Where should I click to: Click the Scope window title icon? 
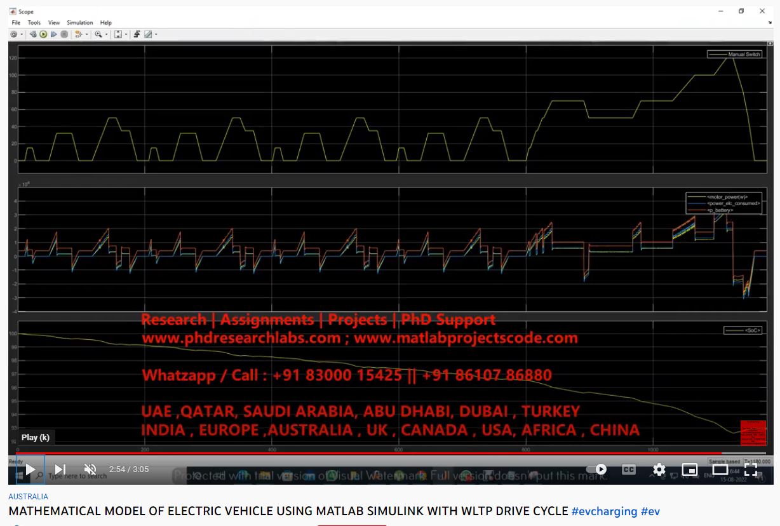tap(13, 11)
